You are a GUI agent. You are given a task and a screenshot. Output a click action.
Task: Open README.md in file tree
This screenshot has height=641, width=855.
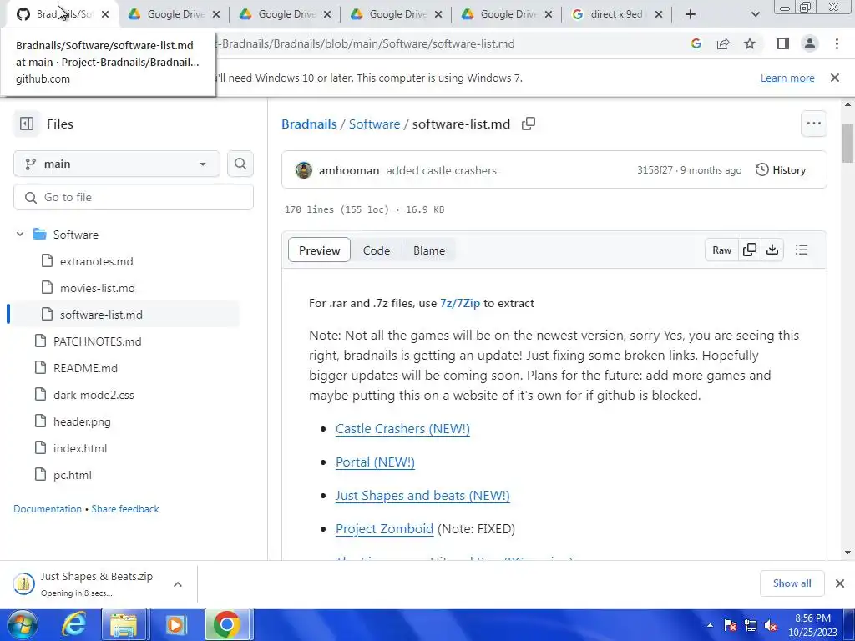pos(86,368)
